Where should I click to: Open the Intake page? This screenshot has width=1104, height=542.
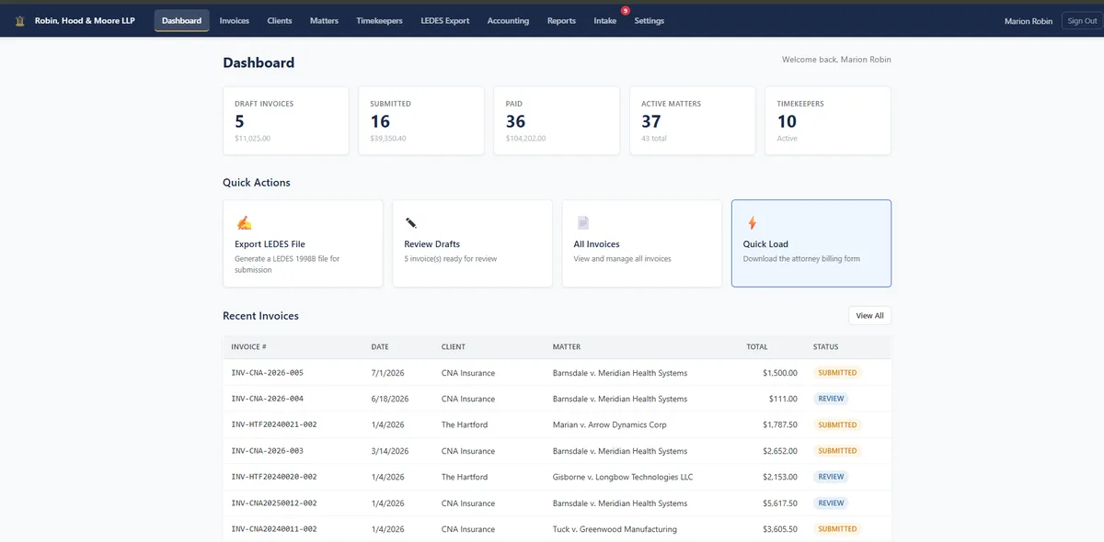point(605,20)
